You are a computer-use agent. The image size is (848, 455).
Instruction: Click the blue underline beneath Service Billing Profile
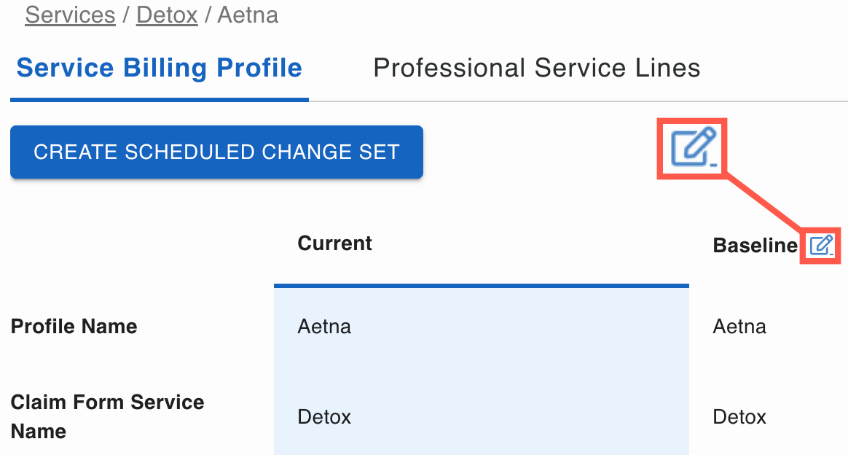click(x=159, y=99)
